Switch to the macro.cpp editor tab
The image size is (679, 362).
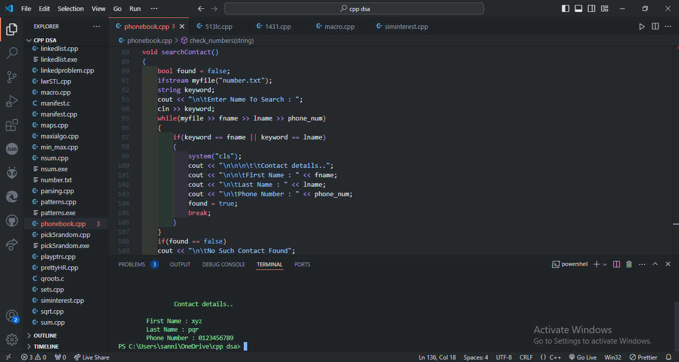coord(338,26)
